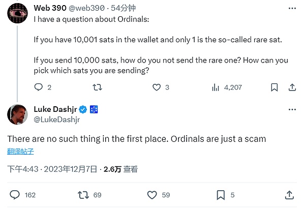Retweet Luke Dashjr's post with 69 reposts
This screenshot has height=208, width=305.
tap(83, 195)
